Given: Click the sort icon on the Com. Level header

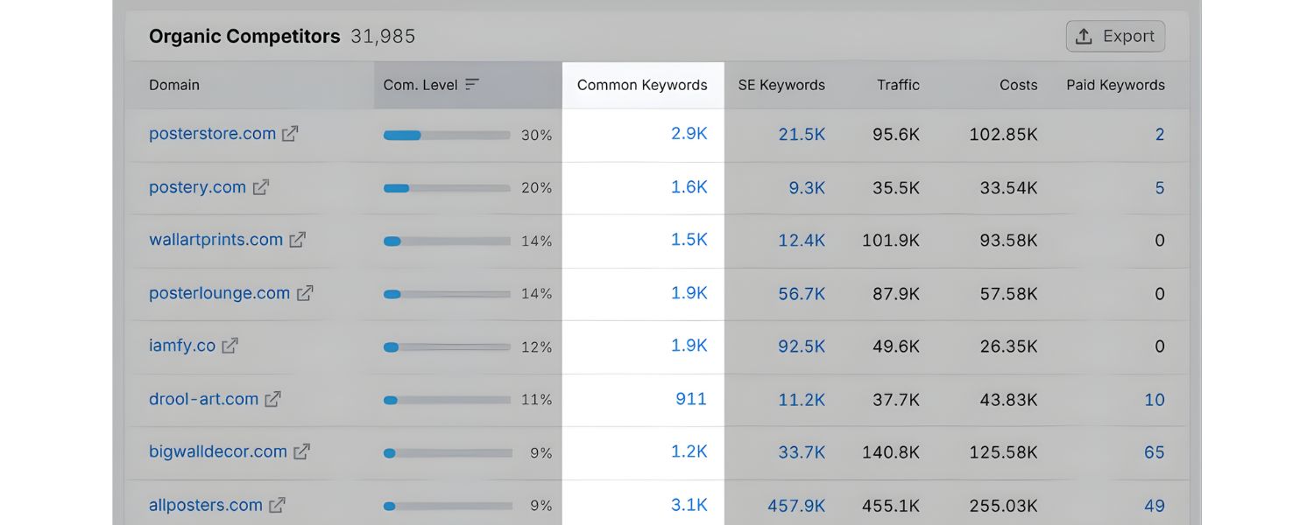Looking at the screenshot, I should coord(472,84).
